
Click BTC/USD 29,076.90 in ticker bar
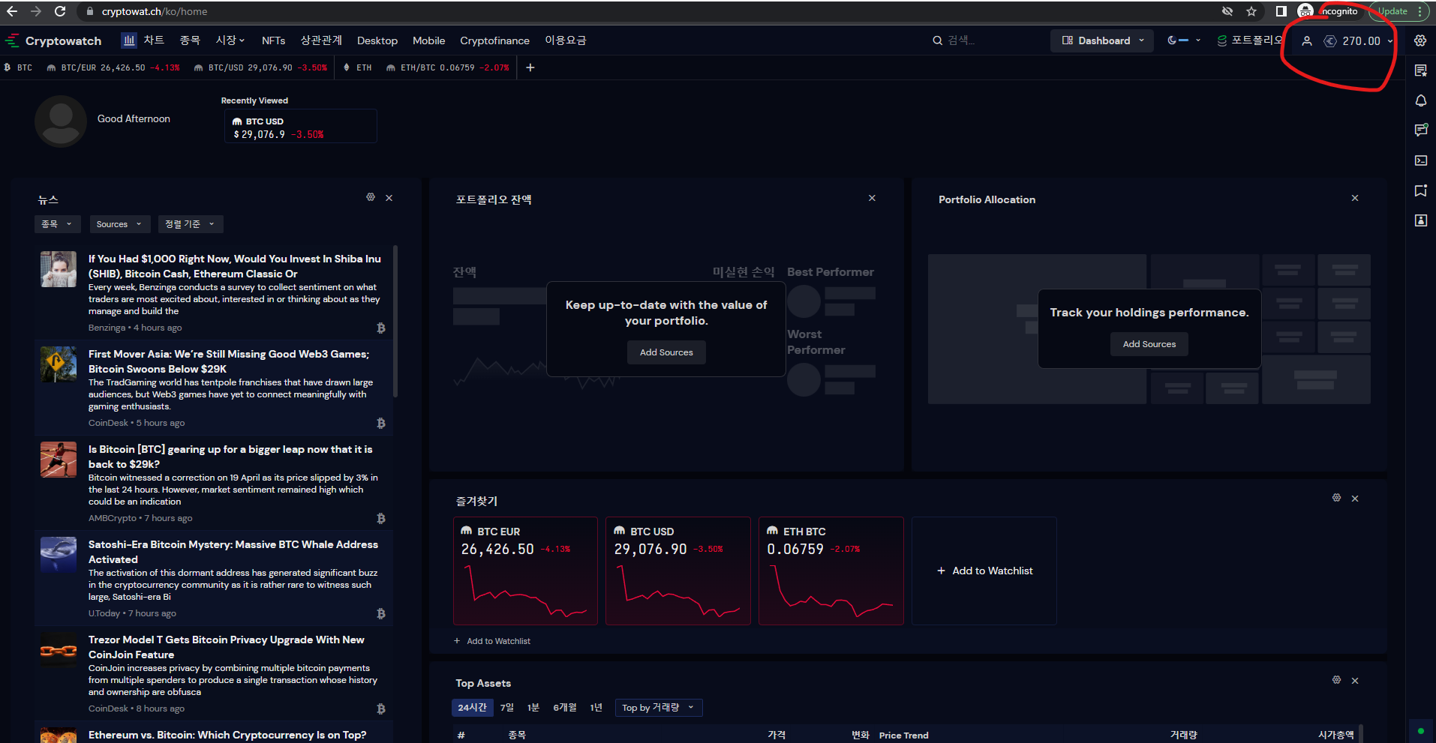(260, 67)
